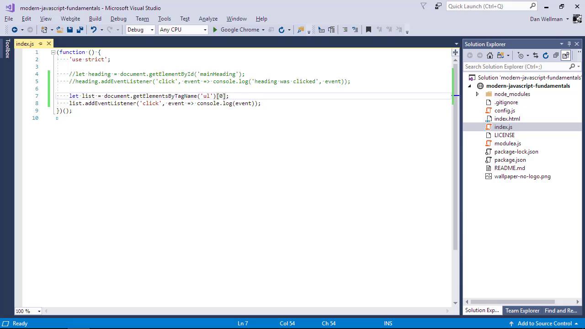Click the Quick Launch magnifier icon

pyautogui.click(x=532, y=6)
